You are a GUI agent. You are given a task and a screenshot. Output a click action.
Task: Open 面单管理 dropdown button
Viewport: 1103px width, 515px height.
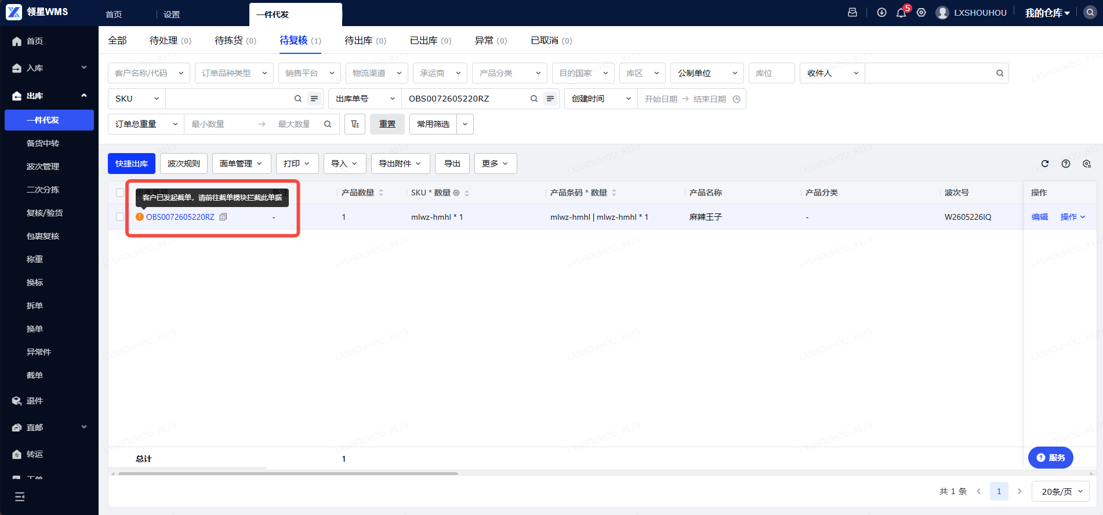click(x=241, y=164)
